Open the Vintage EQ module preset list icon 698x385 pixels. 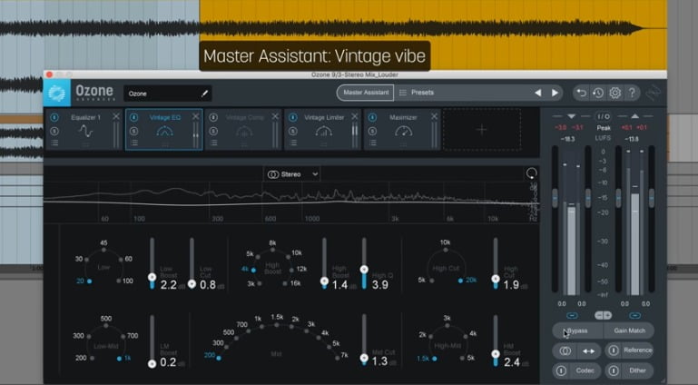(x=134, y=143)
